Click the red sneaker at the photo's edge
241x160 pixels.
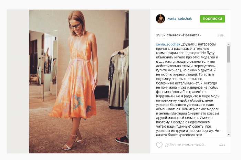pyautogui.click(x=122, y=140)
